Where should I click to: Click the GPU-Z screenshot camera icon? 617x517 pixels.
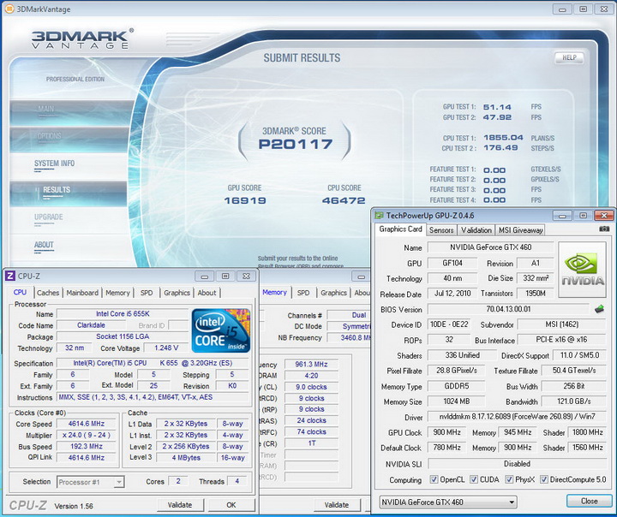604,229
